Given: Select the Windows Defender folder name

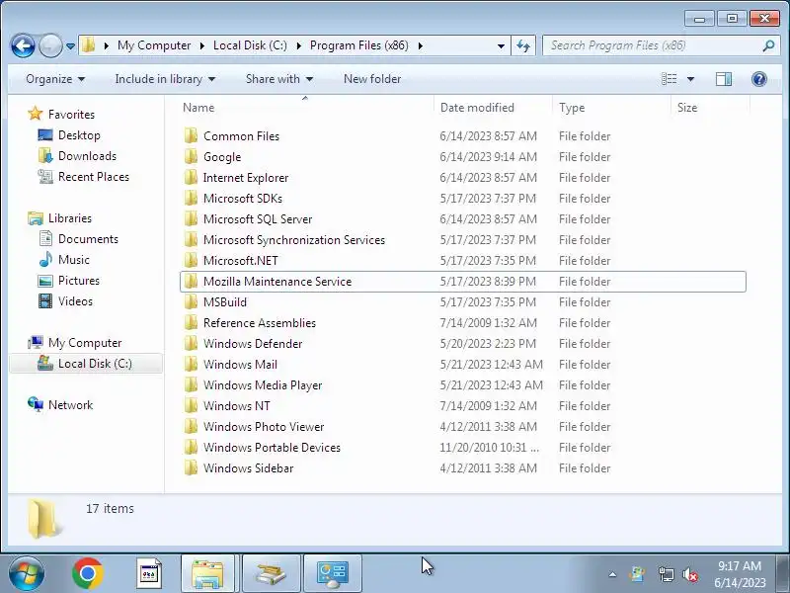Looking at the screenshot, I should pos(253,343).
